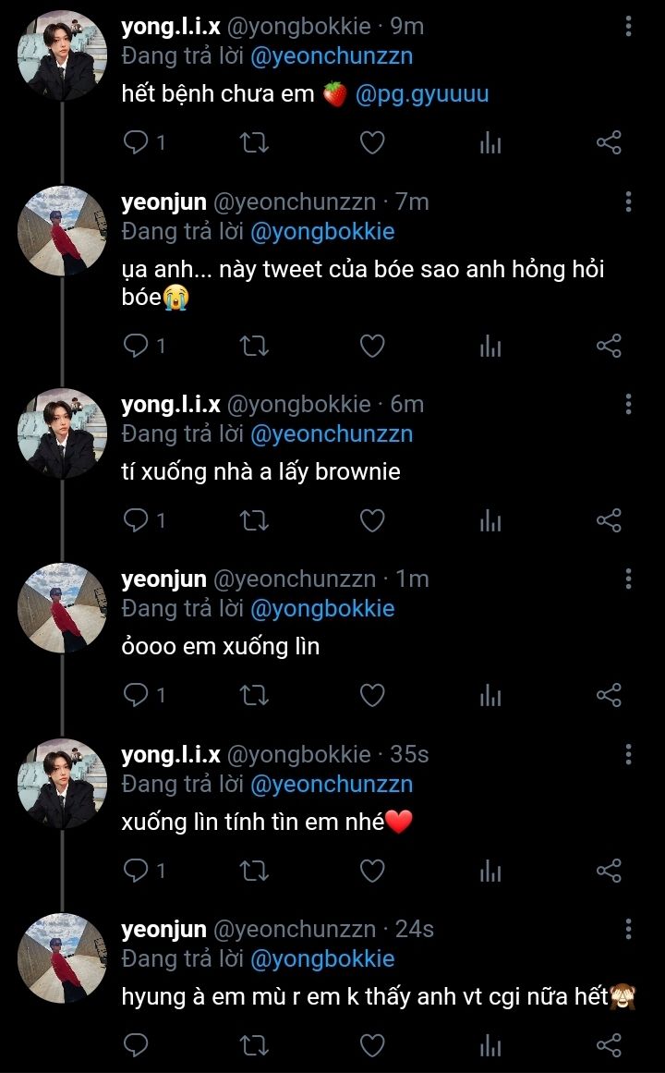This screenshot has width=665, height=1073.
Task: Reply to the last tweet 'hyung à em mù'
Action: (137, 1045)
